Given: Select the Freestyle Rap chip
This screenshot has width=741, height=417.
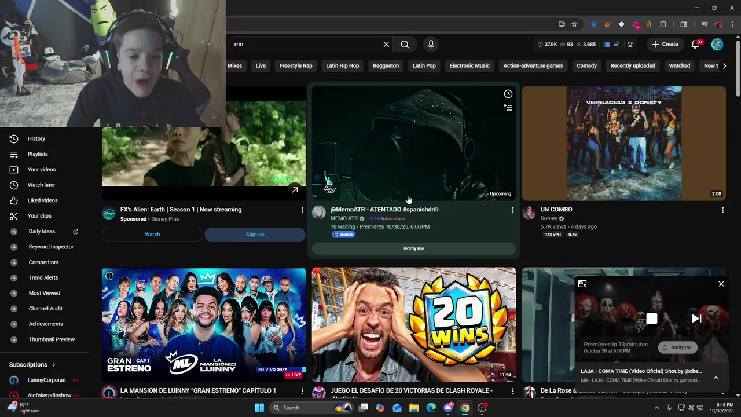Looking at the screenshot, I should pos(296,66).
